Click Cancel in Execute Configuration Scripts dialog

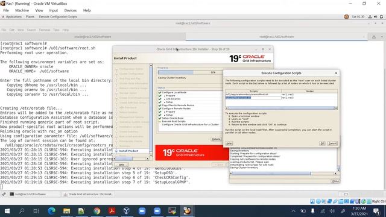[x=332, y=143]
